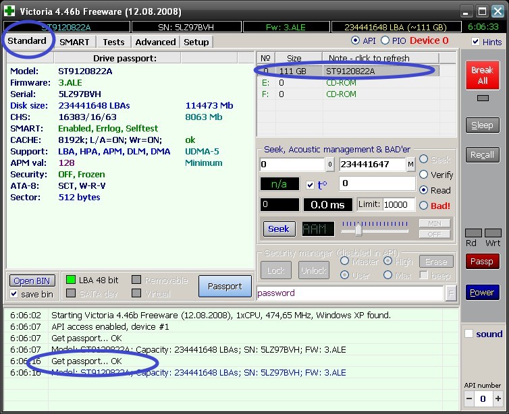Click the Passp button on right panel

(x=482, y=262)
